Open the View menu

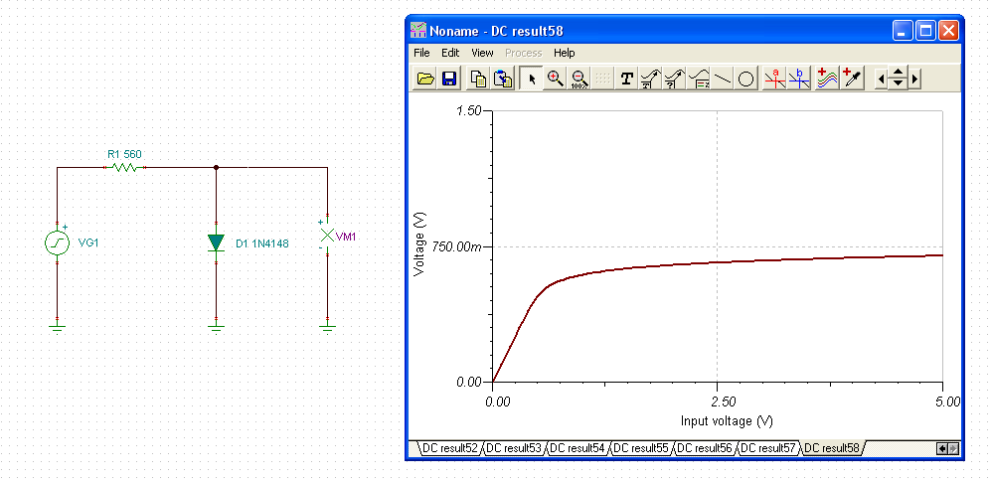click(x=482, y=53)
